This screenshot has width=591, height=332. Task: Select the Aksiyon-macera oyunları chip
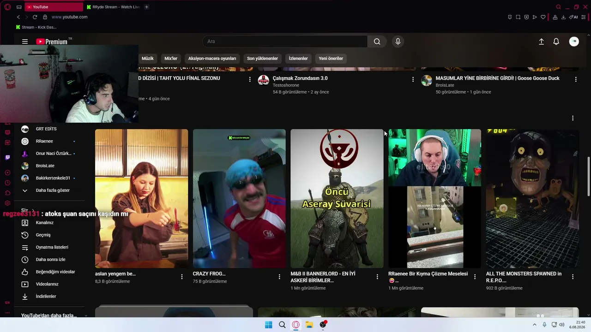tap(212, 59)
